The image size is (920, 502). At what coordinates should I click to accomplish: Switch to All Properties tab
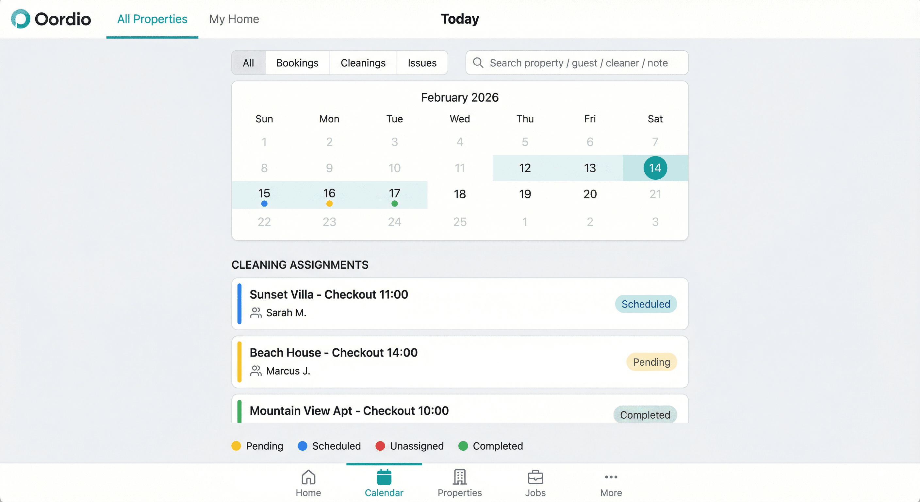tap(152, 19)
